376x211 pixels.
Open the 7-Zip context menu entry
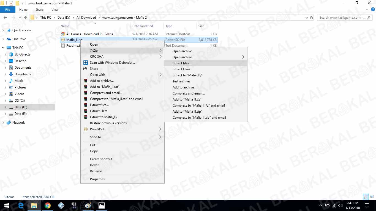[122, 51]
